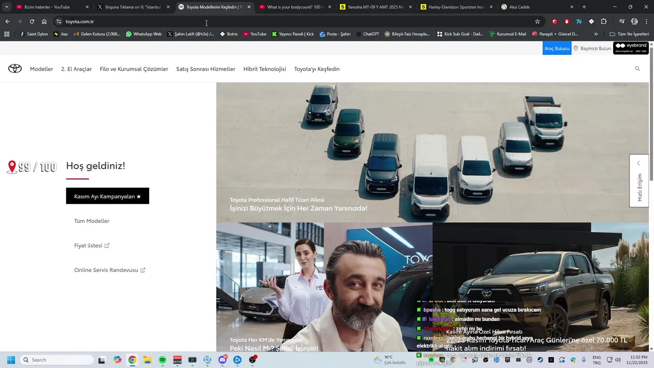Open Spotify from taskbar
This screenshot has height=368, width=654.
click(x=162, y=360)
